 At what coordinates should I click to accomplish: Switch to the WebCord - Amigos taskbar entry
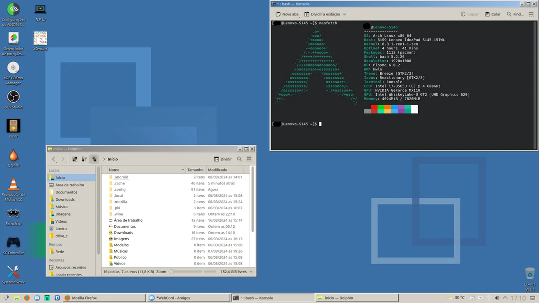[188, 298]
